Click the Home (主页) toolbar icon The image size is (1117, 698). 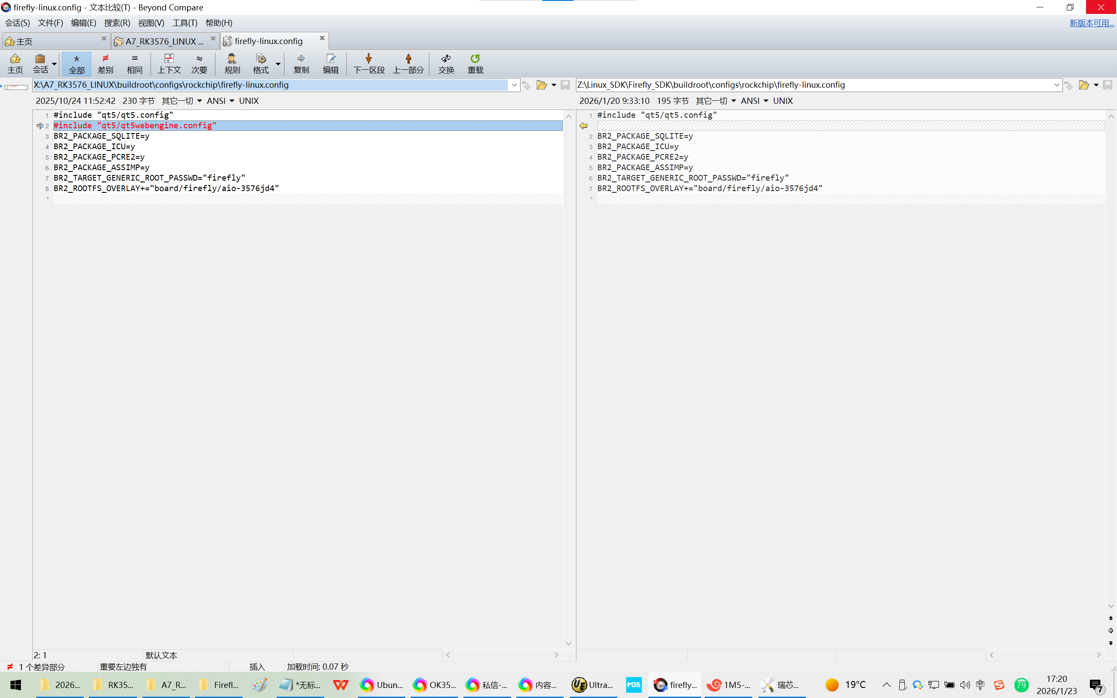click(x=15, y=63)
